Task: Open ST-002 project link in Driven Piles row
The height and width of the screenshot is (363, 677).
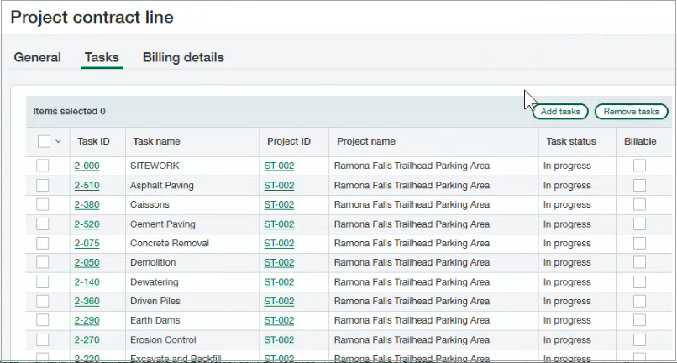Action: (x=279, y=302)
